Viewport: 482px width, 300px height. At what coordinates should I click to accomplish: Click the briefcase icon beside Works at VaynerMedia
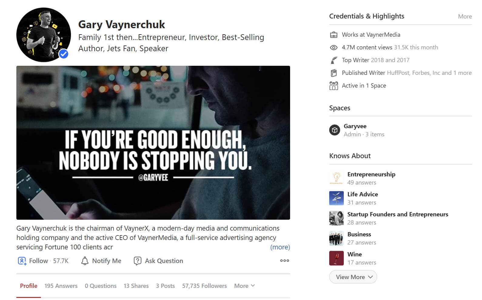333,35
